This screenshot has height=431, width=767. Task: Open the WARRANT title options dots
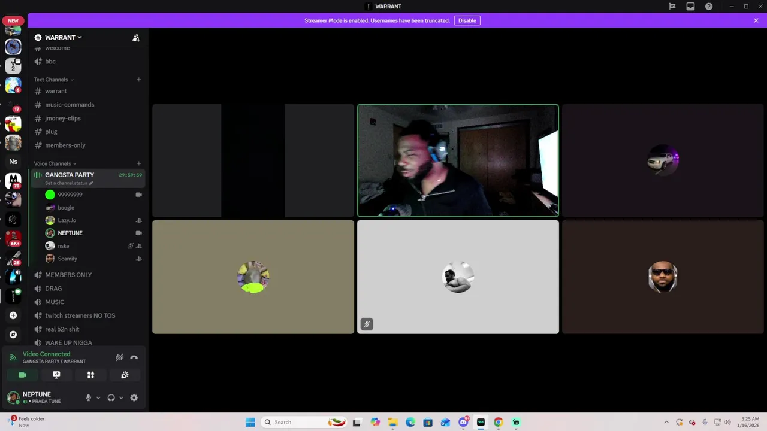point(369,7)
